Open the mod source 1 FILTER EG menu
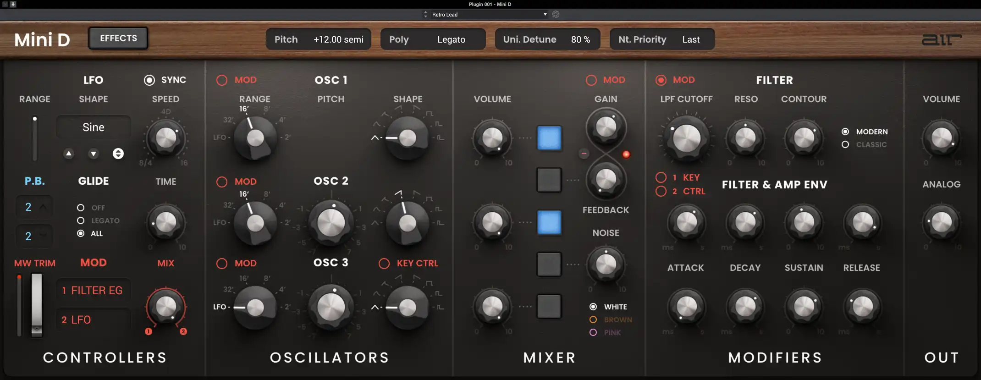981x380 pixels. tap(94, 291)
